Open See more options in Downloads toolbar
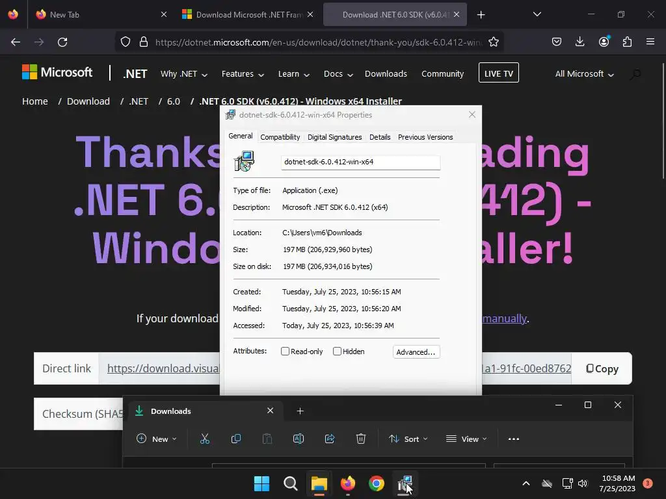This screenshot has width=666, height=499. [514, 439]
